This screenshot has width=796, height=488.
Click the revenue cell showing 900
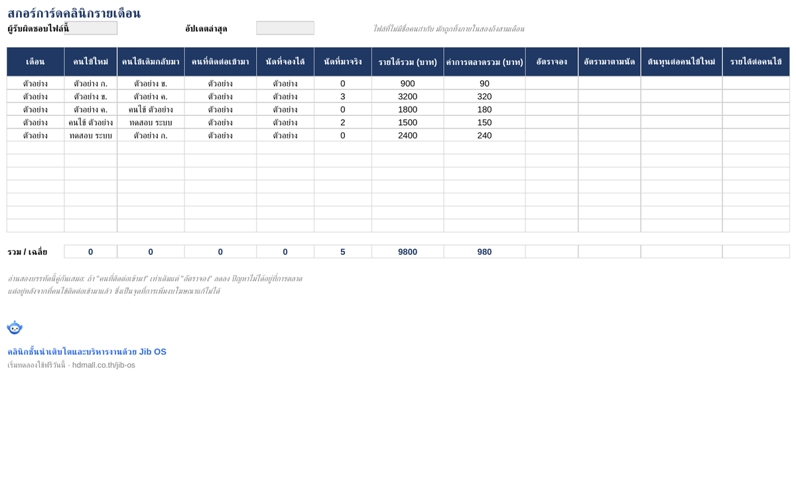[x=408, y=83]
